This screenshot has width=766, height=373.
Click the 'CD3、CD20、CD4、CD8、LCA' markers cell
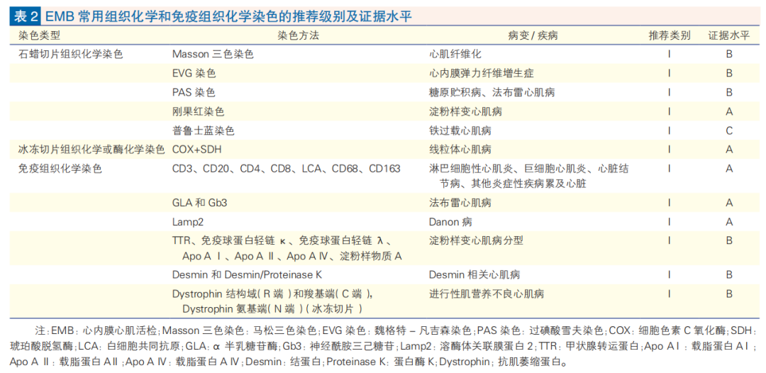click(287, 169)
